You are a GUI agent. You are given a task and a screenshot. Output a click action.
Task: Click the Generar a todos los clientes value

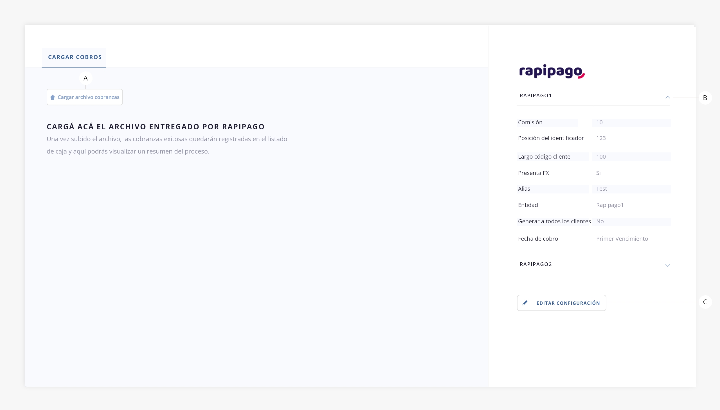631,222
